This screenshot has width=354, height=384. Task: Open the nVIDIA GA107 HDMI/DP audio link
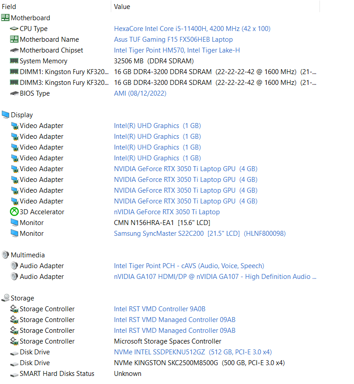coord(215,277)
